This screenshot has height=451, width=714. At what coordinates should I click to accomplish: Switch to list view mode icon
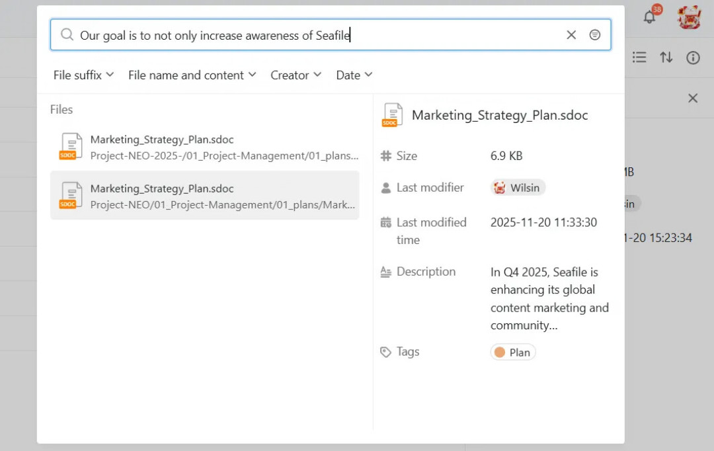click(x=639, y=58)
